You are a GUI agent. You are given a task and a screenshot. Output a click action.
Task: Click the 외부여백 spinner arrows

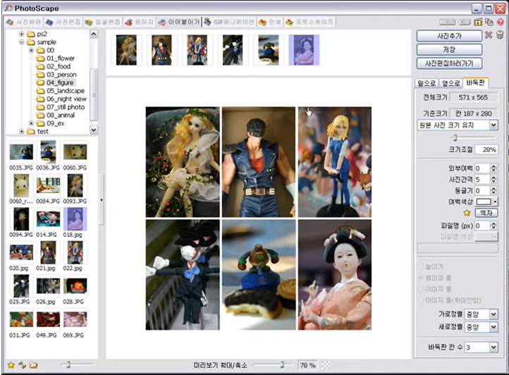[x=493, y=168]
